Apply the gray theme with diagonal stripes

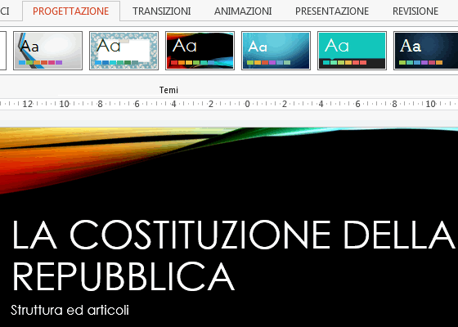[48, 51]
